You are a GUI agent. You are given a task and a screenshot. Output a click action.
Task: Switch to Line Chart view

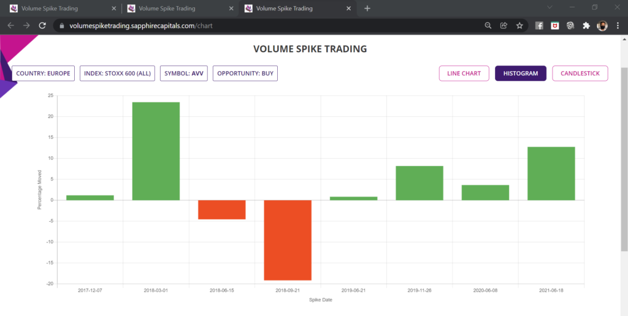(x=464, y=73)
